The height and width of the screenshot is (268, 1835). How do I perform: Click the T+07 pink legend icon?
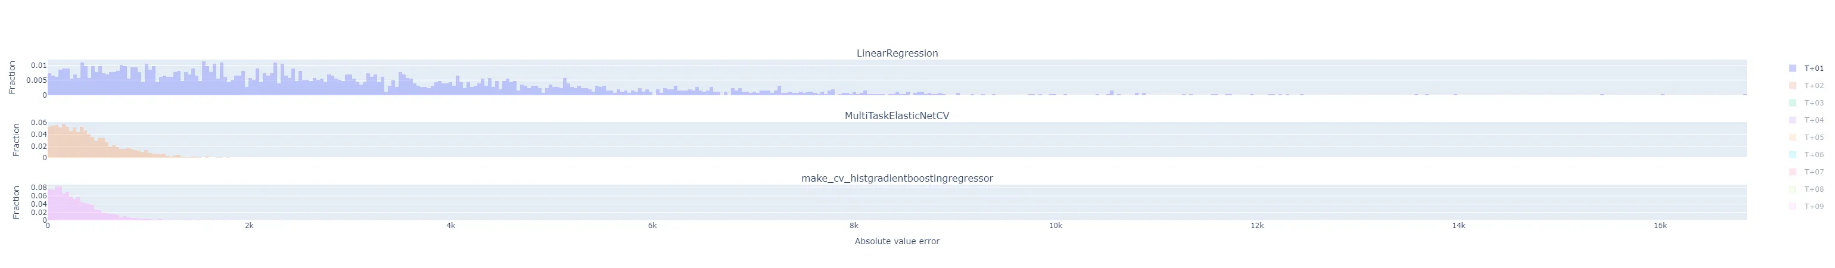[x=1792, y=172]
